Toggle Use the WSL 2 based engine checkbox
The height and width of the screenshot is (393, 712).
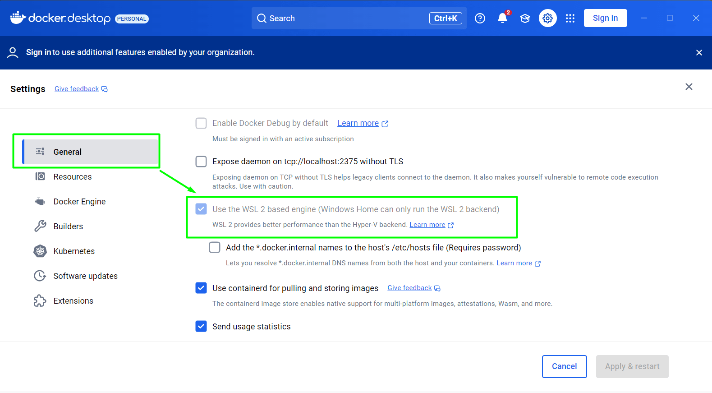pyautogui.click(x=201, y=209)
